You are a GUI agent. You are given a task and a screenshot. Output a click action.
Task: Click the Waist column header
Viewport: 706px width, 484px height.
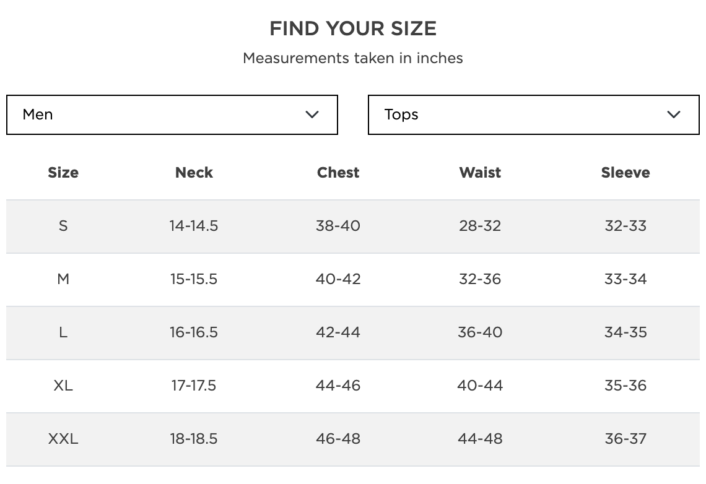pos(480,173)
